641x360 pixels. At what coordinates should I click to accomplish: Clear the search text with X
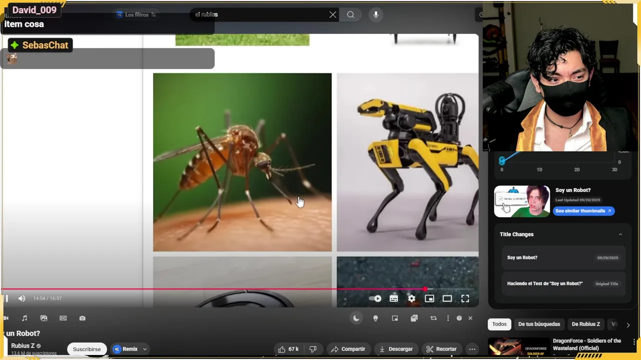point(333,14)
